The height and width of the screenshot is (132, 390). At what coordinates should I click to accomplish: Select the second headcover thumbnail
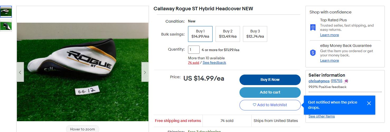(6, 26)
